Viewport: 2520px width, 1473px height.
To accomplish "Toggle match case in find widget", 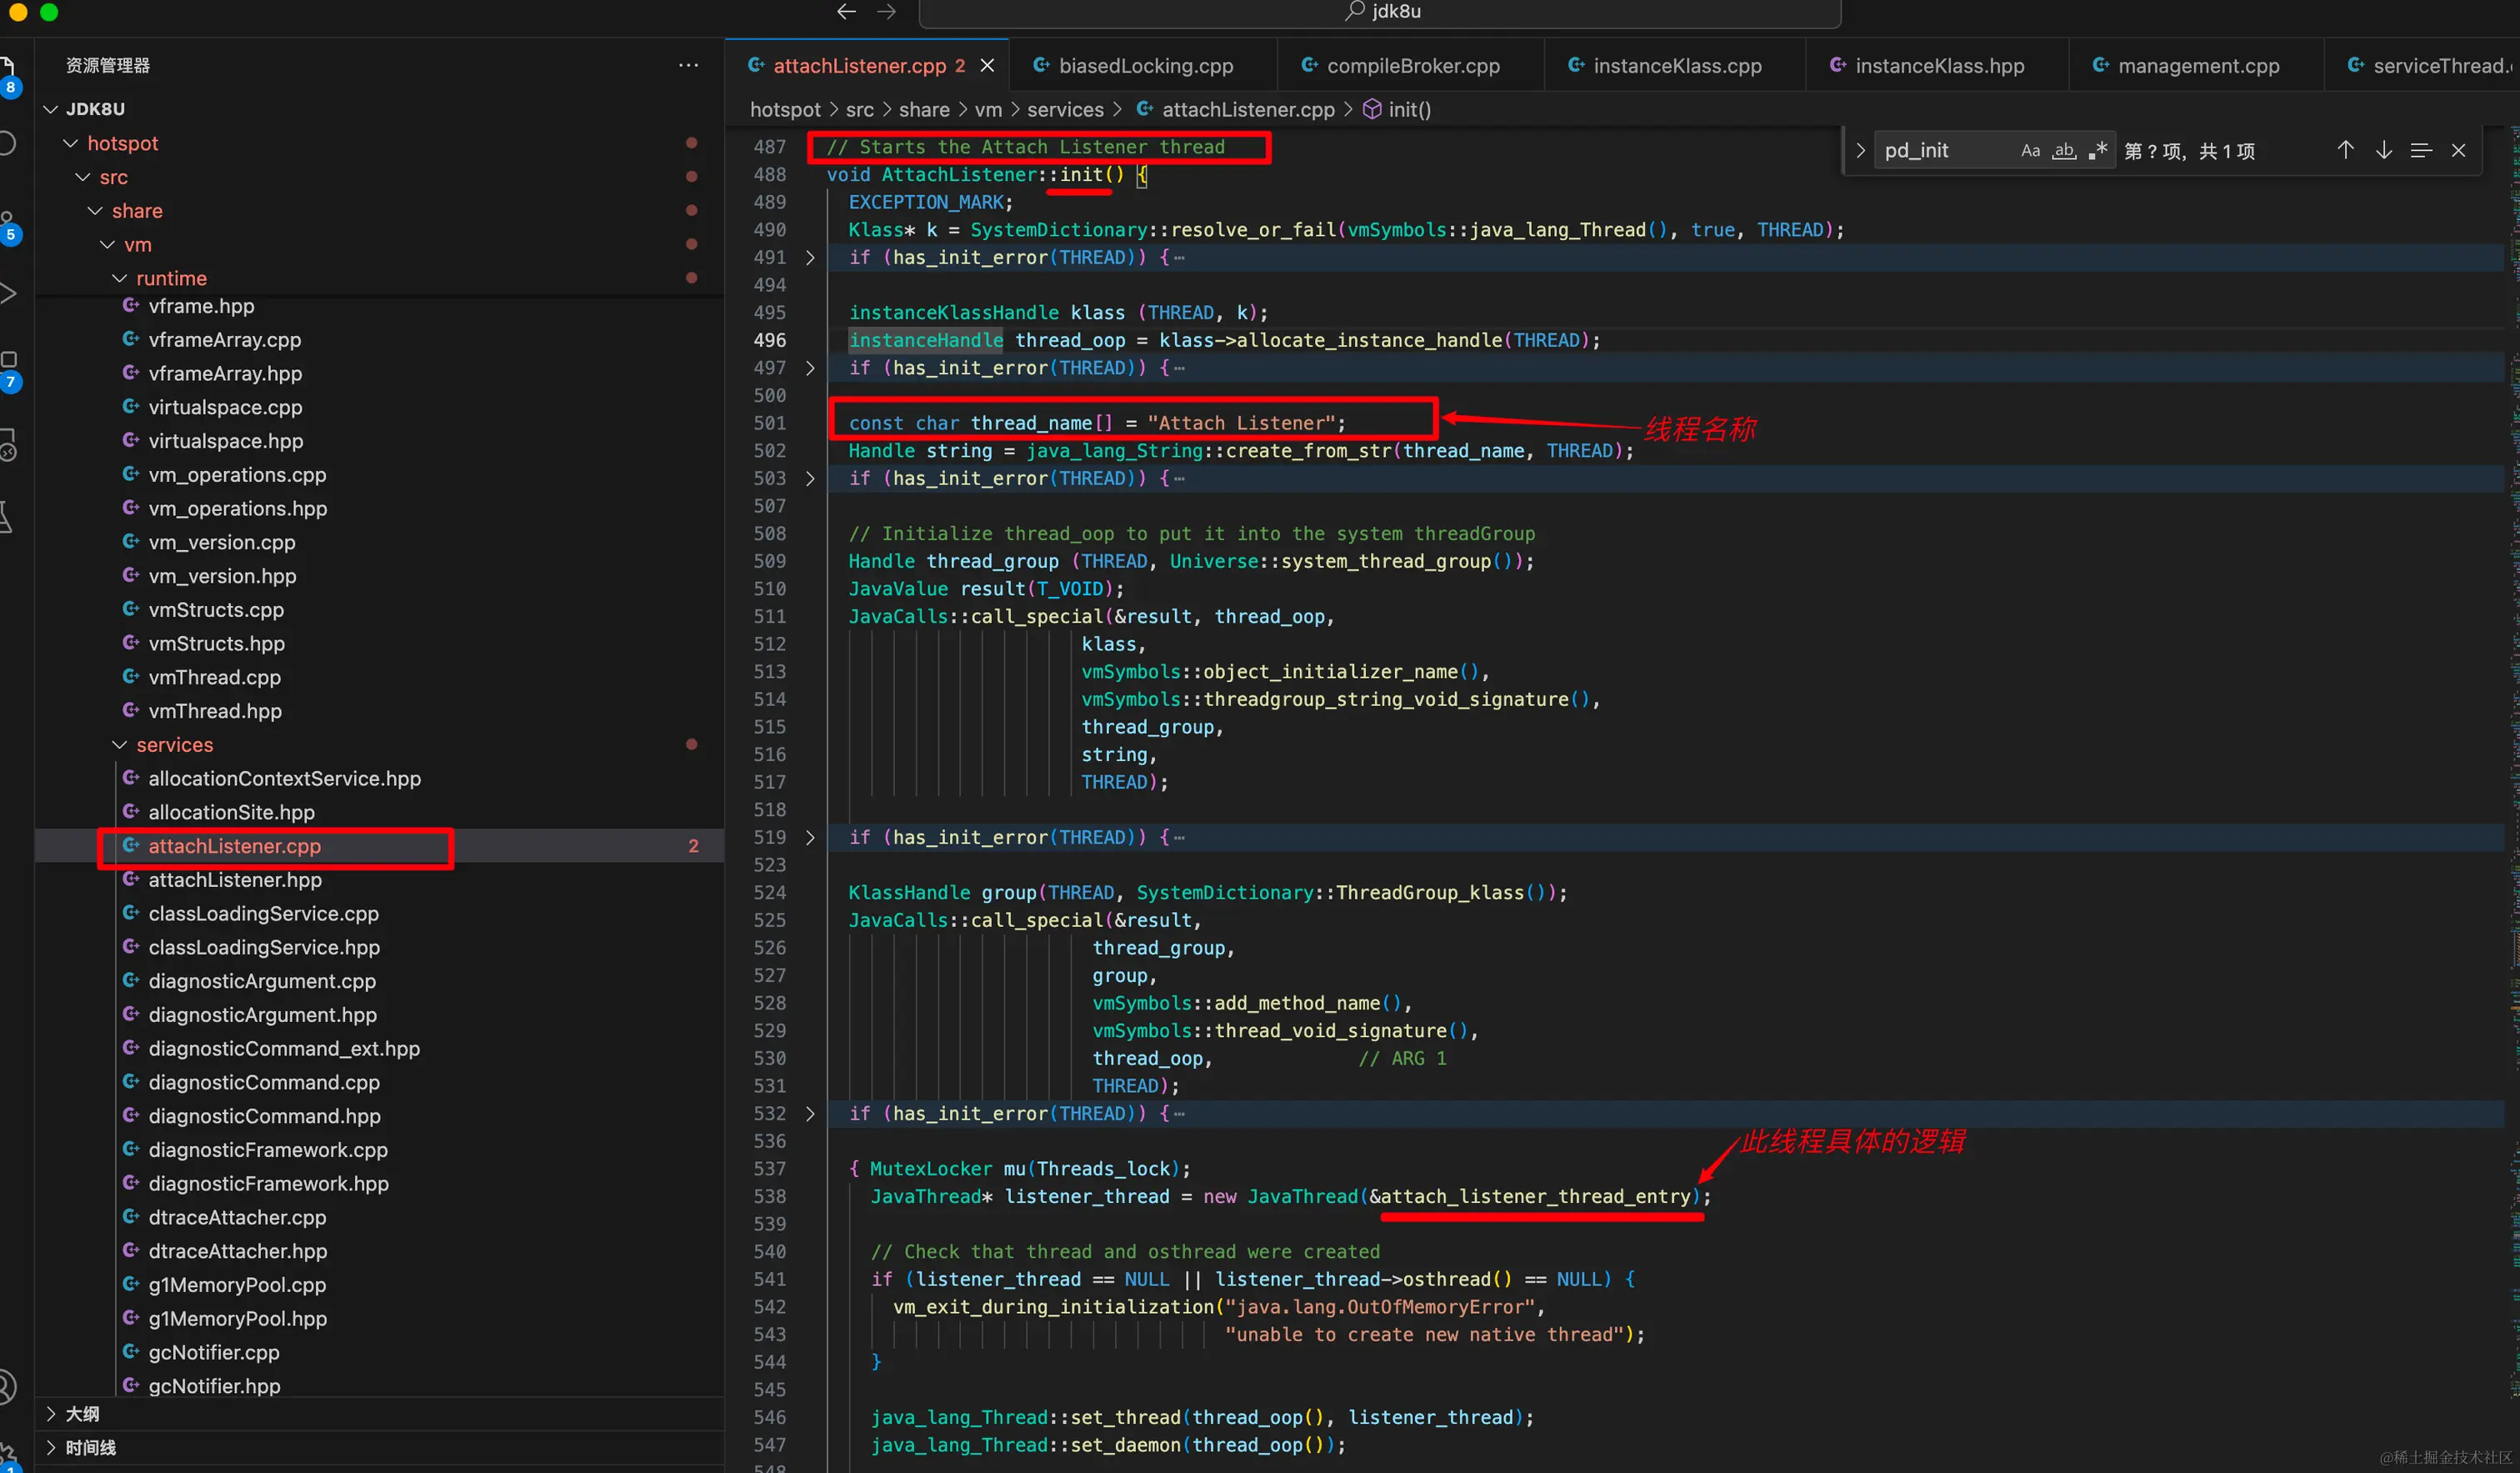I will [x=2029, y=151].
